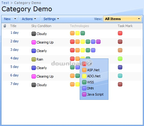
Task: Click the green WSS icon in popup list
Action: [84, 82]
